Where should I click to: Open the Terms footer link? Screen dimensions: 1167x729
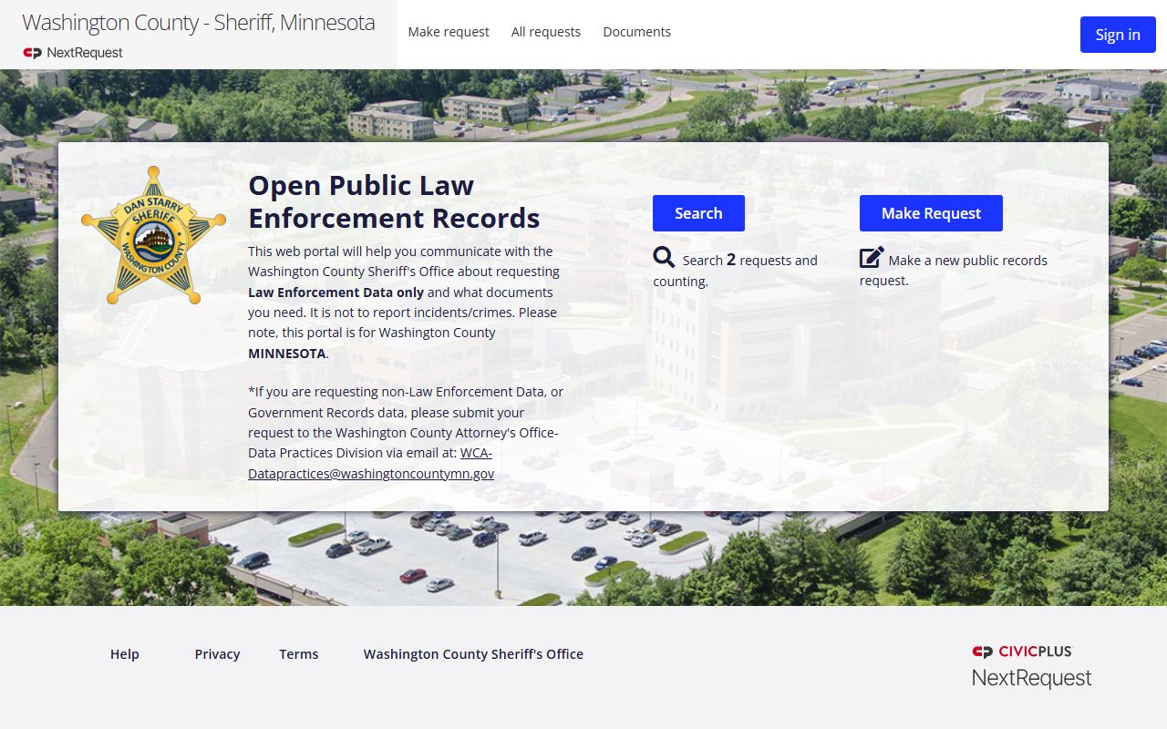click(299, 654)
